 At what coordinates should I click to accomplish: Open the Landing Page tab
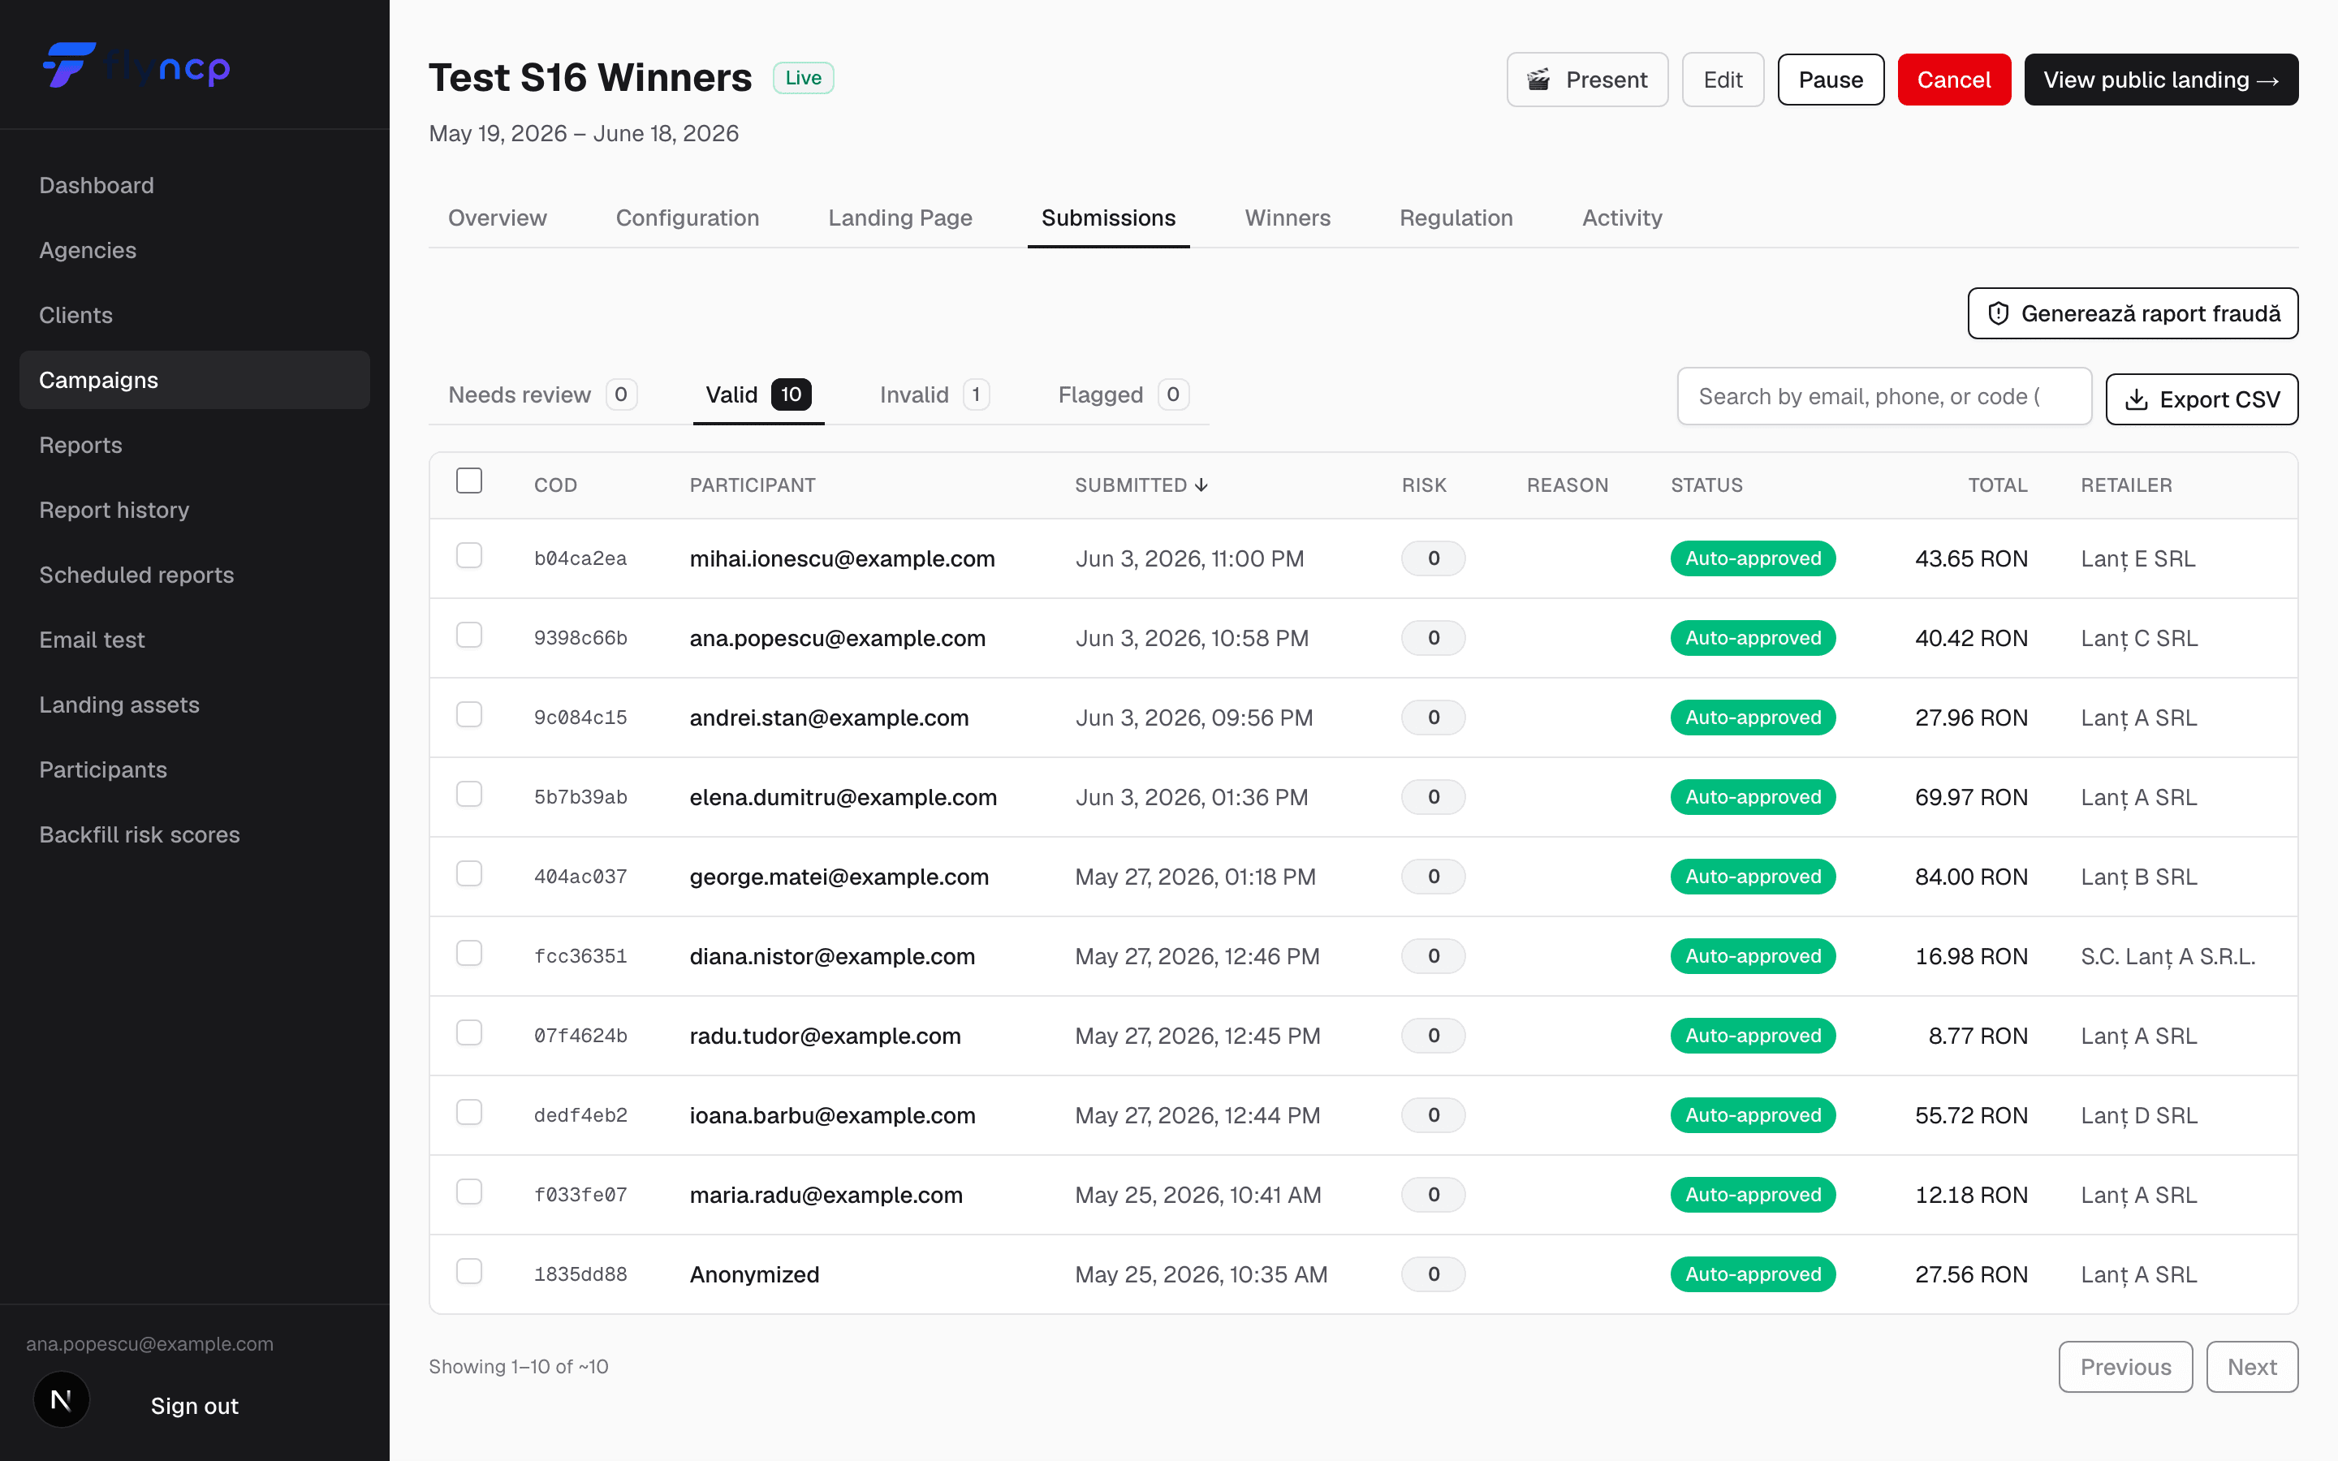tap(899, 218)
